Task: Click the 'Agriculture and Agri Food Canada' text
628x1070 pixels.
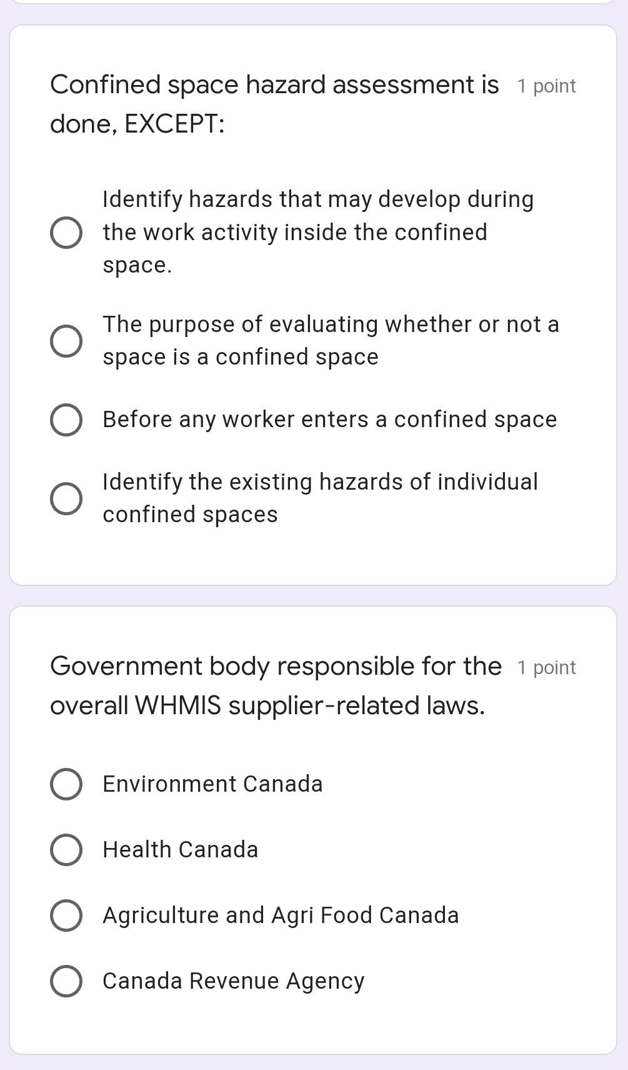Action: (281, 916)
